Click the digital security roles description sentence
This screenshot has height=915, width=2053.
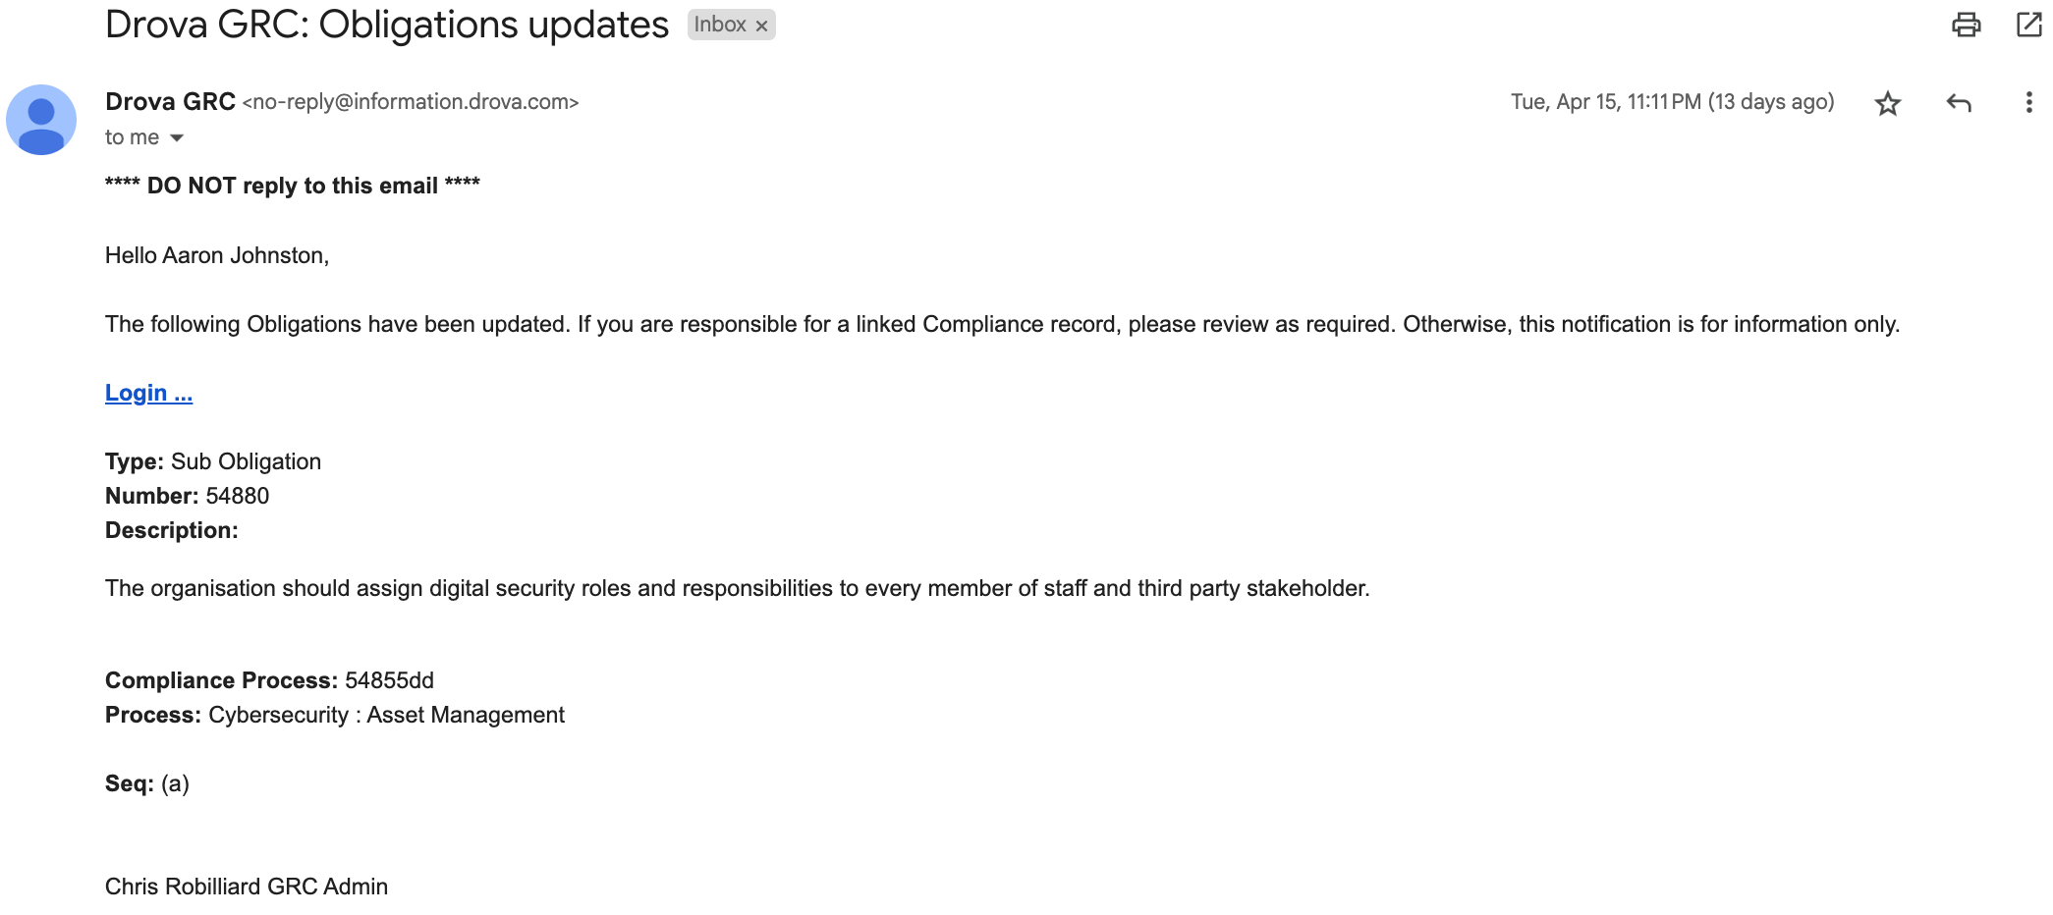(x=737, y=588)
